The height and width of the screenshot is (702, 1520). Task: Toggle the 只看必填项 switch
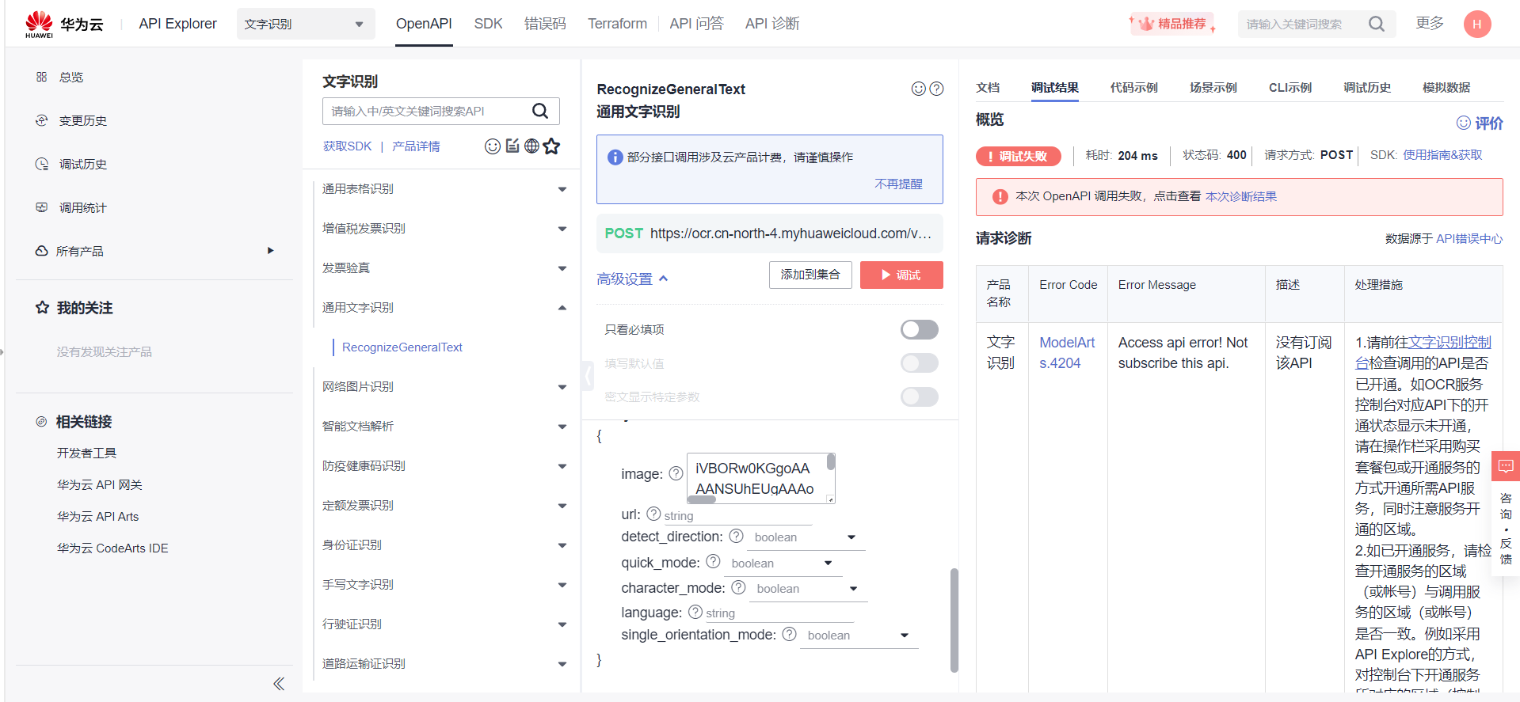920,329
